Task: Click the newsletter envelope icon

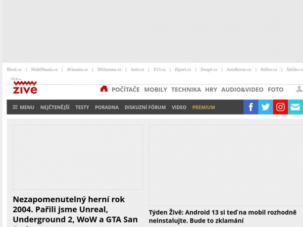Action: pyautogui.click(x=295, y=107)
